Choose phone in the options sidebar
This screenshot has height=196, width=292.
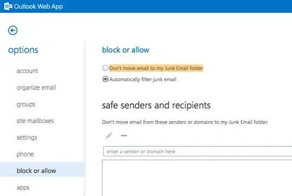point(25,154)
